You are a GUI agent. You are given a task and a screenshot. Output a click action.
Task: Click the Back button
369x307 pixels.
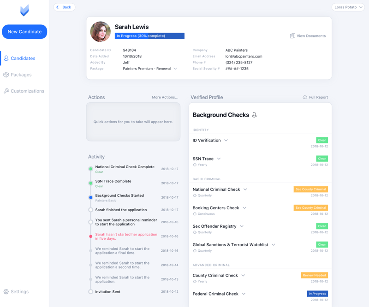click(x=64, y=7)
